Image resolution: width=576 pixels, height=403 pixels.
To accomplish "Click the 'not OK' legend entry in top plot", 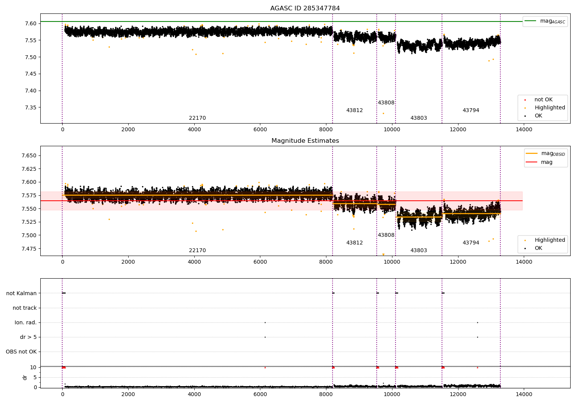I will point(538,100).
